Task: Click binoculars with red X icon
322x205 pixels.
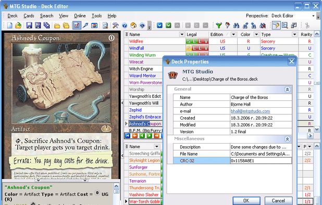Action: [263, 25]
